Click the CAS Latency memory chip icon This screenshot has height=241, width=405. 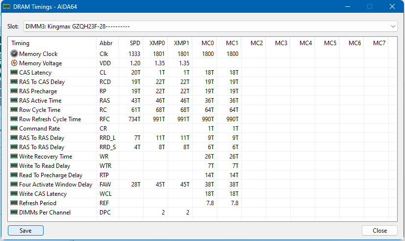(x=14, y=73)
